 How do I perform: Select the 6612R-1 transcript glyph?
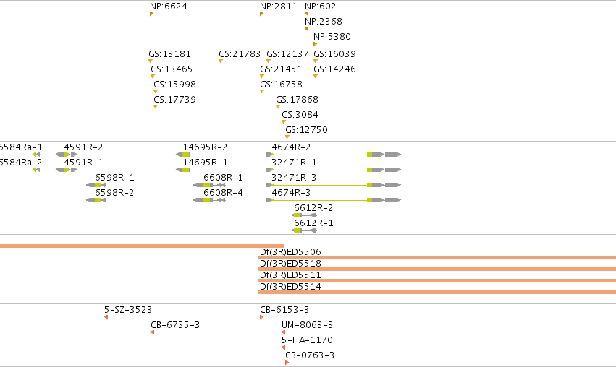305,231
